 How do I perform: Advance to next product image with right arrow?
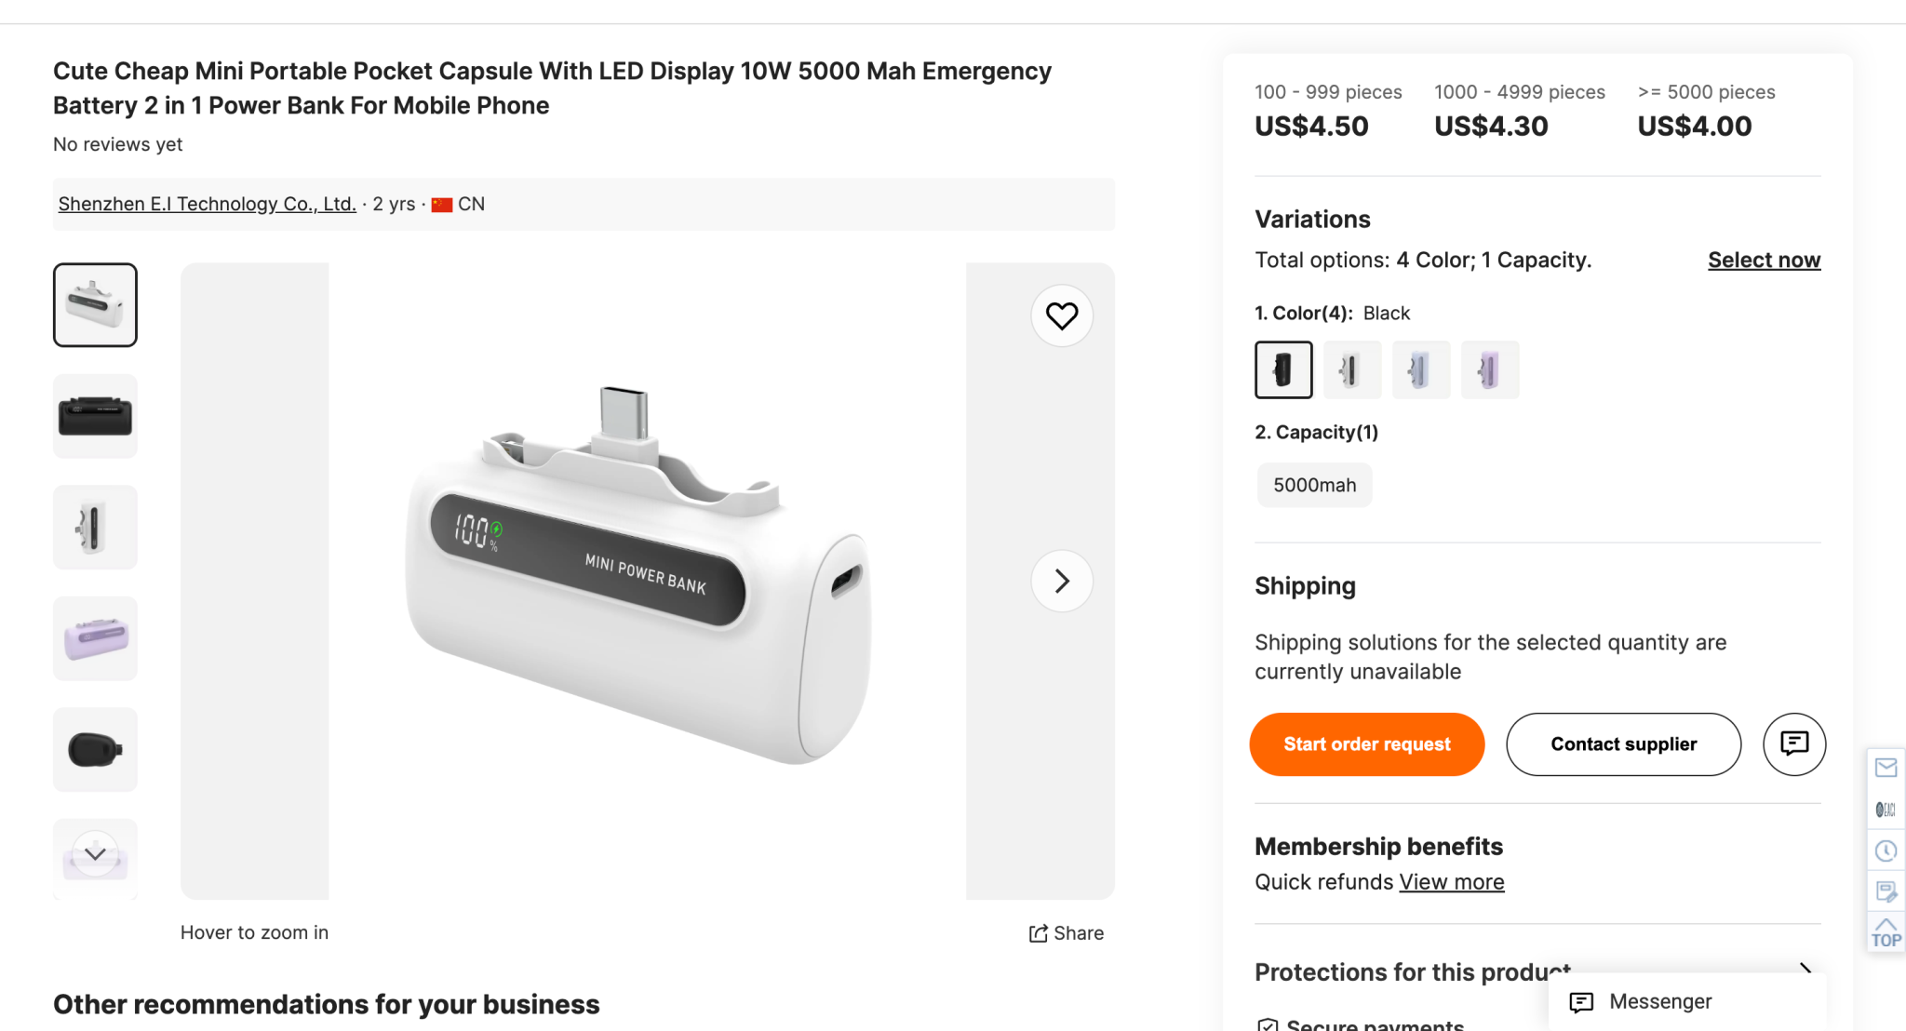point(1061,581)
